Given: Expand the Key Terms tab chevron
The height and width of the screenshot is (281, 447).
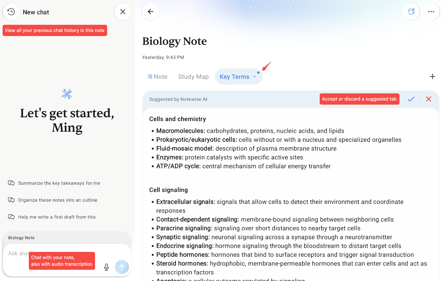Looking at the screenshot, I should [x=255, y=77].
